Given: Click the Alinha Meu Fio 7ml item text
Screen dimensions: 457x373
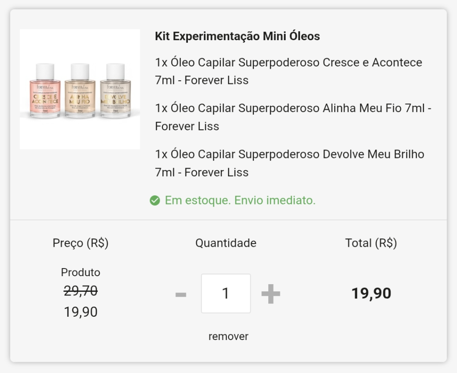Looking at the screenshot, I should pyautogui.click(x=293, y=117).
